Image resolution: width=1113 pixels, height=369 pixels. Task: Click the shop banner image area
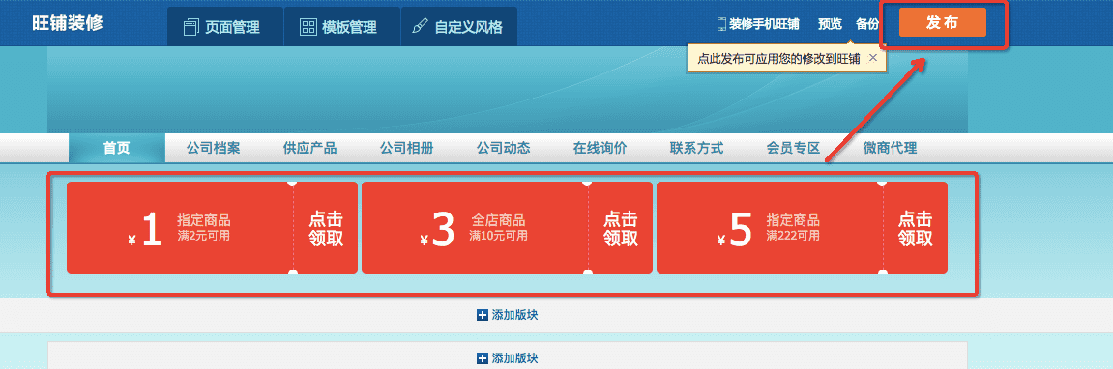coord(508,90)
